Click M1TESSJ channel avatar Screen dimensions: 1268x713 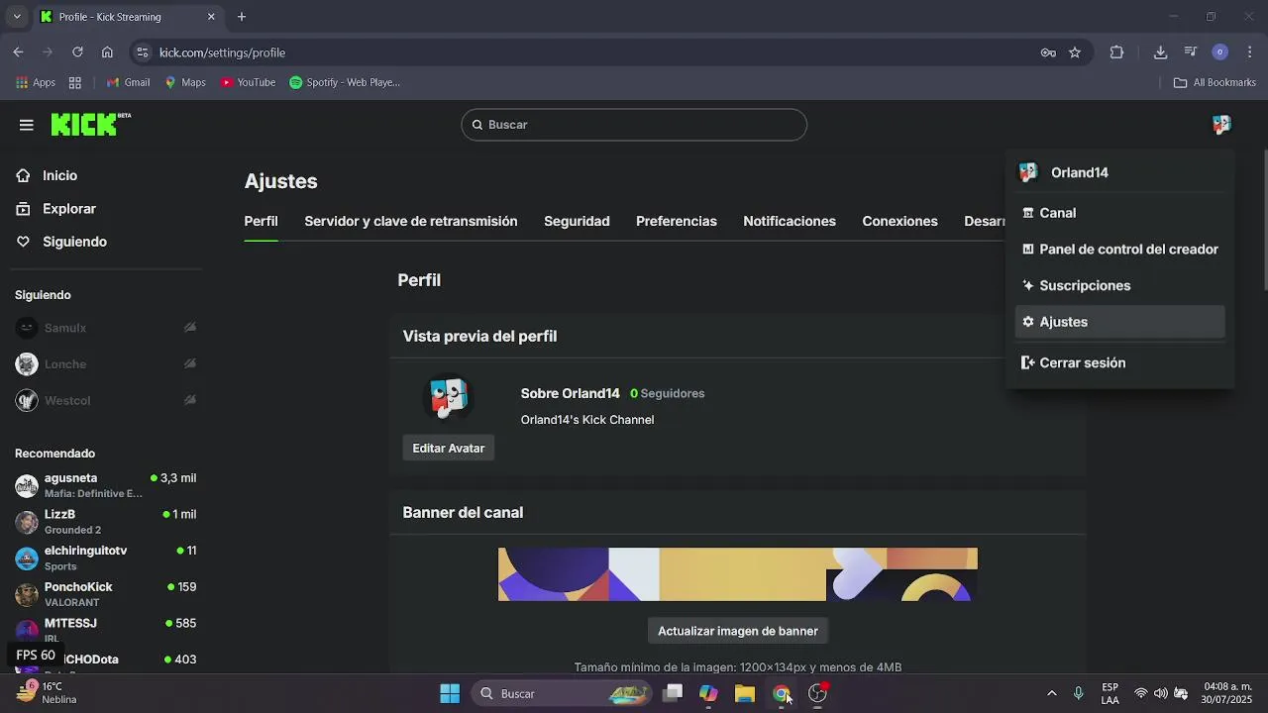[27, 631]
